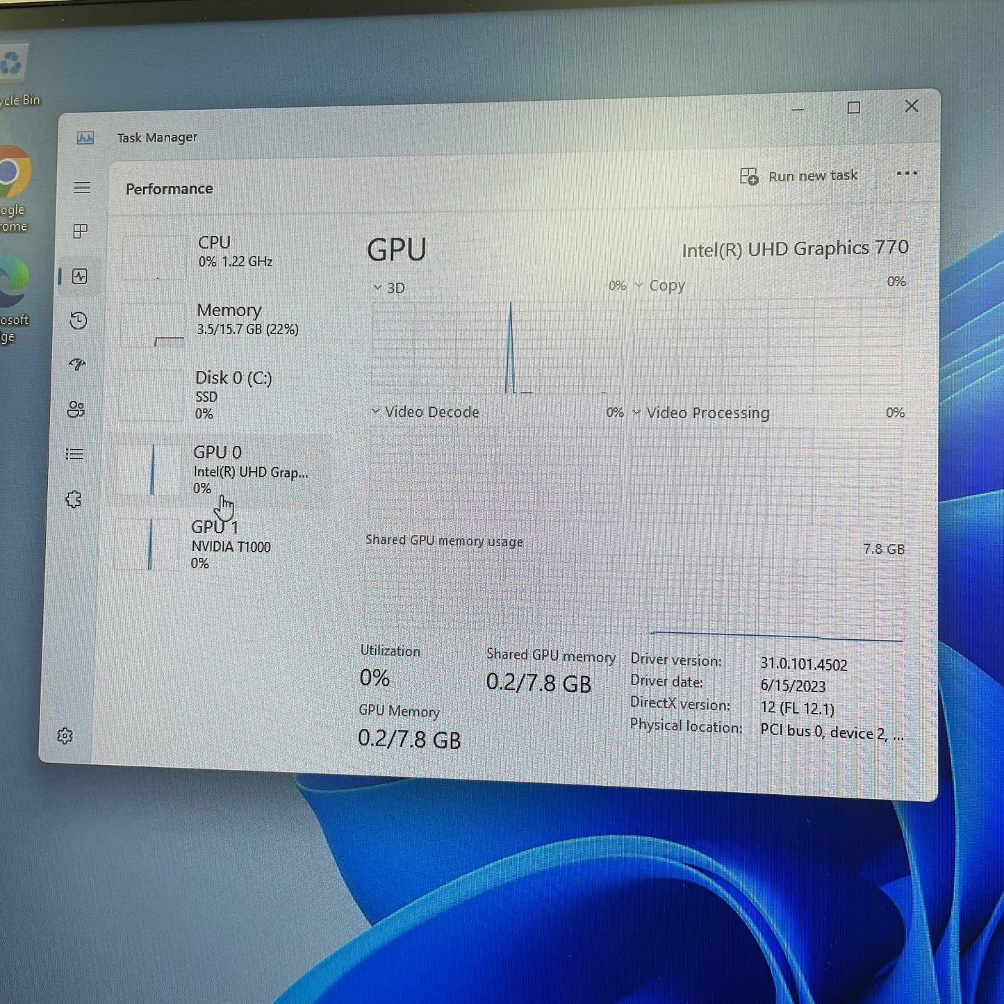Click Run new task button
Screen dimensions: 1004x1004
pyautogui.click(x=798, y=176)
